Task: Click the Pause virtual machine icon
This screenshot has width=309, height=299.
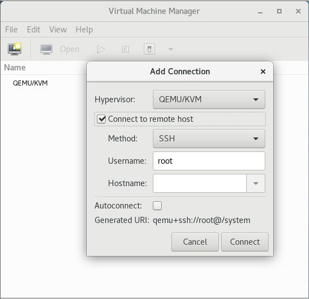Action: (x=125, y=49)
